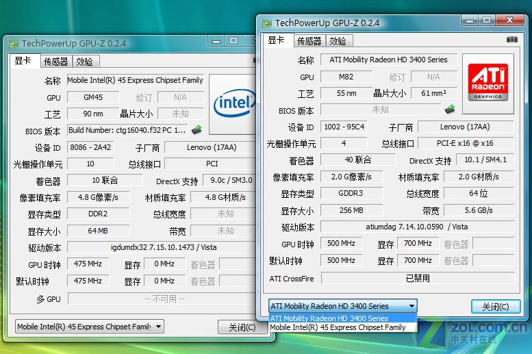
Task: Click the Lenovo (17AA) subvendor field in ATI window
Action: tap(466, 127)
